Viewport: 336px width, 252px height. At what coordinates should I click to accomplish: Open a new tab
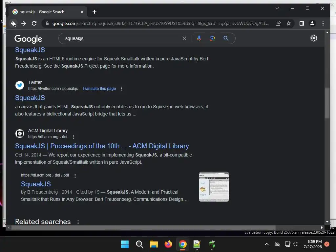pyautogui.click(x=94, y=12)
